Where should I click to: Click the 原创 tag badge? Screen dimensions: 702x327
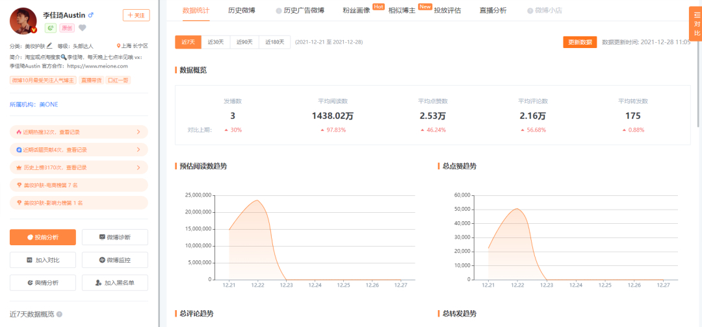(x=67, y=28)
